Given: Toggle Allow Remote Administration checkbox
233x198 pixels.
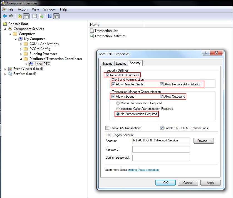Looking at the screenshot, I should pyautogui.click(x=162, y=84).
